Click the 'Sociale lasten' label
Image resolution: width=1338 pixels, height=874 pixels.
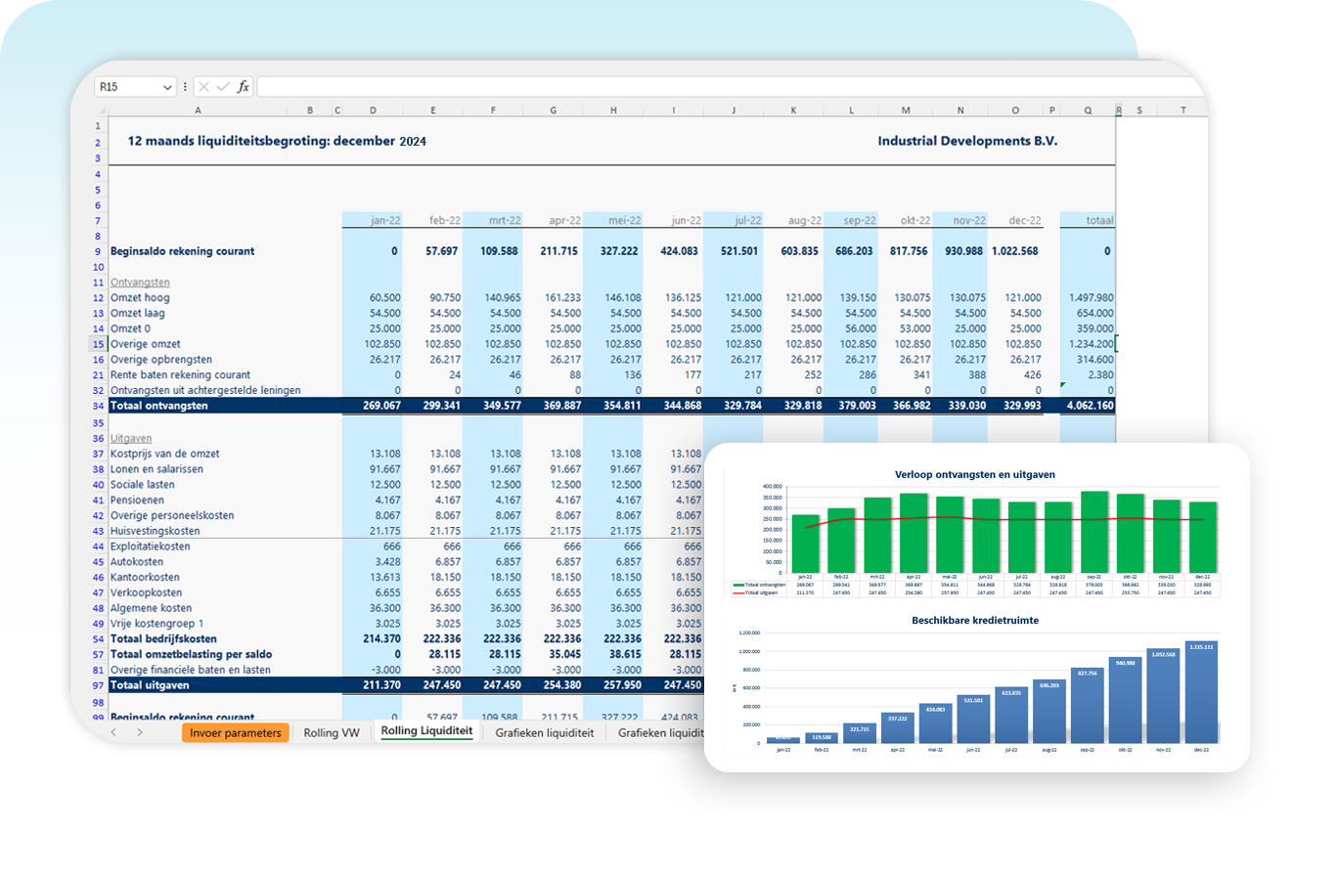[143, 484]
